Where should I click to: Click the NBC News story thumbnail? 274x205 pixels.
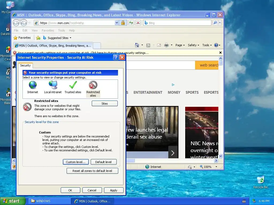coord(202,132)
